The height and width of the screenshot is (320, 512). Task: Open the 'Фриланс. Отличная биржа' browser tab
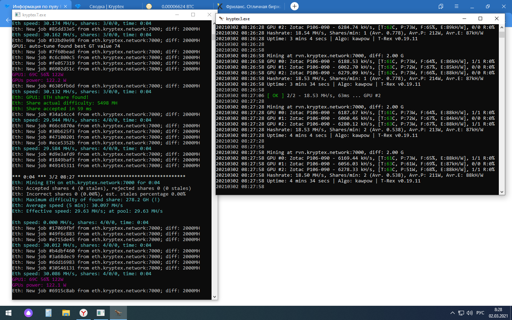pos(250,6)
